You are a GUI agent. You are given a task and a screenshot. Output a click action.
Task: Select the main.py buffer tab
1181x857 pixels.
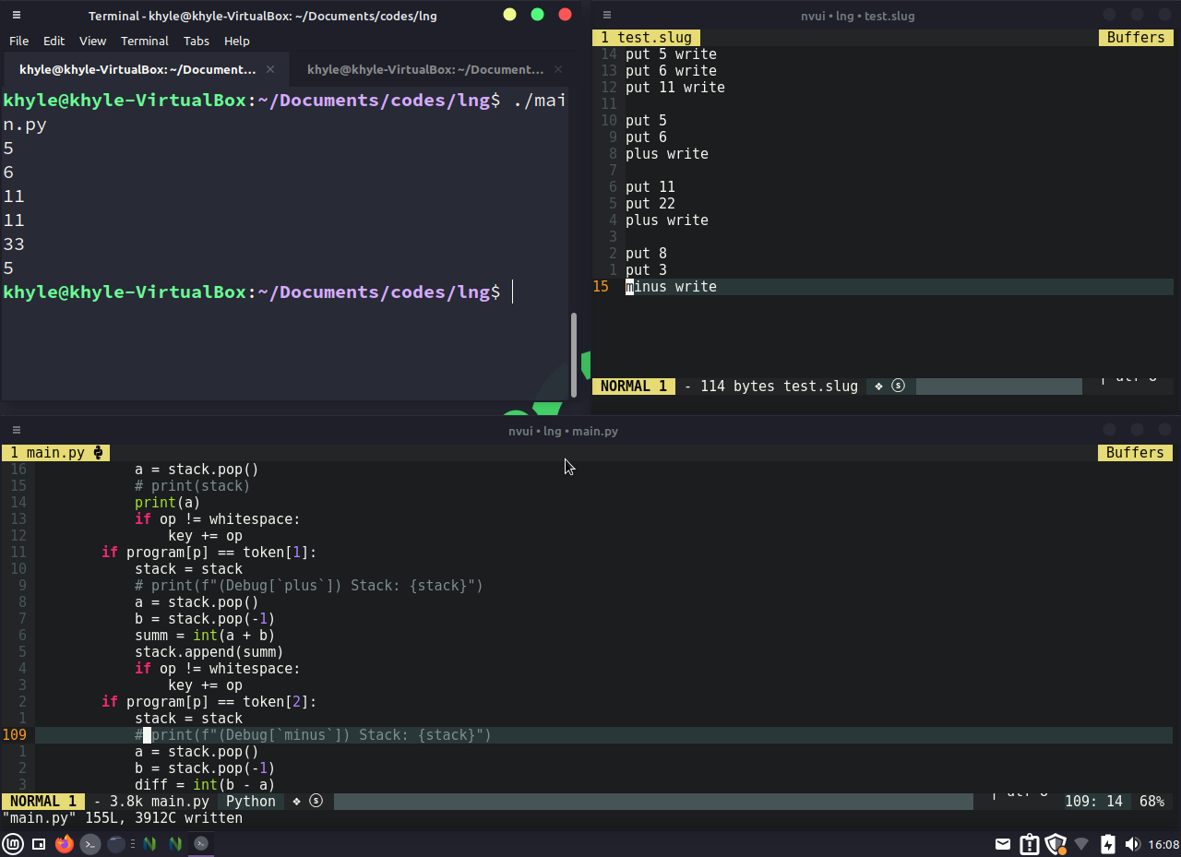(x=56, y=453)
